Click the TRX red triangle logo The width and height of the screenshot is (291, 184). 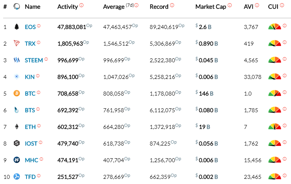tap(17, 44)
